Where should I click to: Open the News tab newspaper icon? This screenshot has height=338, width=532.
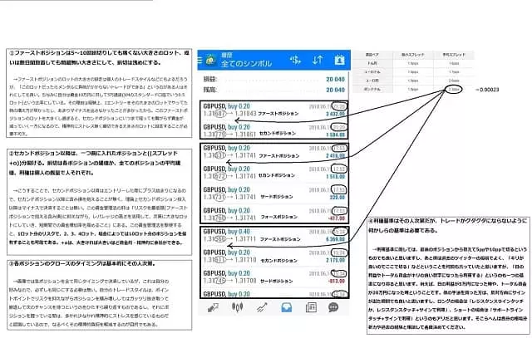click(x=311, y=307)
